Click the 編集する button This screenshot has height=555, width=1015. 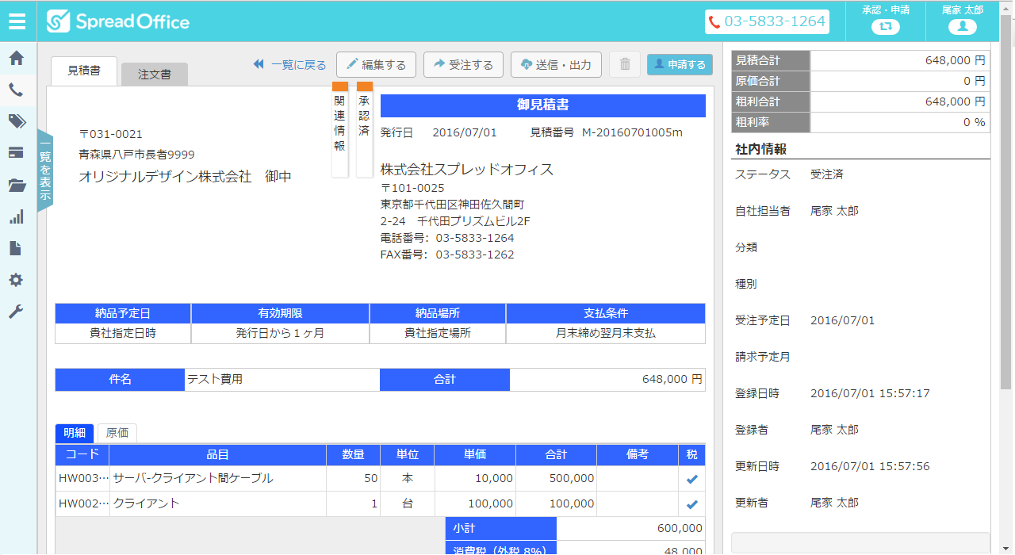pyautogui.click(x=376, y=65)
